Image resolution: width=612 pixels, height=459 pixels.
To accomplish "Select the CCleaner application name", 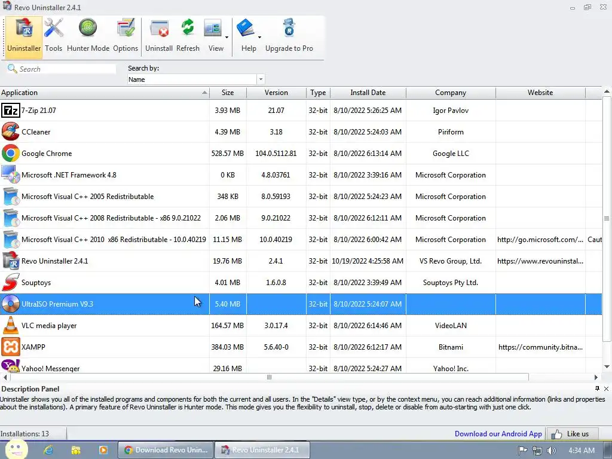I will click(36, 132).
